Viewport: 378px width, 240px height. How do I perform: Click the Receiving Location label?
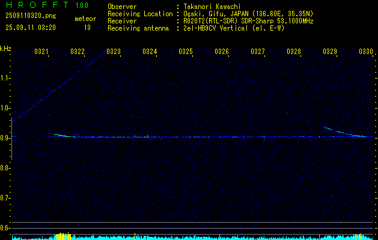(x=140, y=14)
